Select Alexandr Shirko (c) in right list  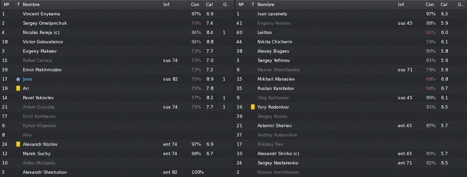(278, 153)
